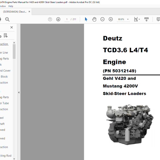Open the comment tool icon
This screenshot has width=160, height=160.
(x=158, y=19)
